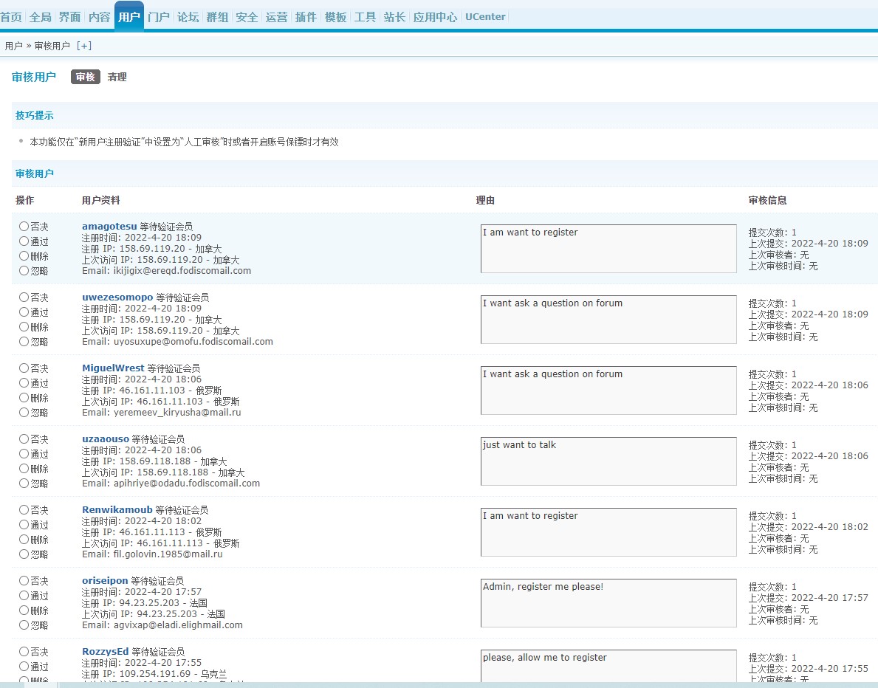This screenshot has height=688, width=878.
Task: Switch to the 安全 navigation tab
Action: [x=247, y=17]
